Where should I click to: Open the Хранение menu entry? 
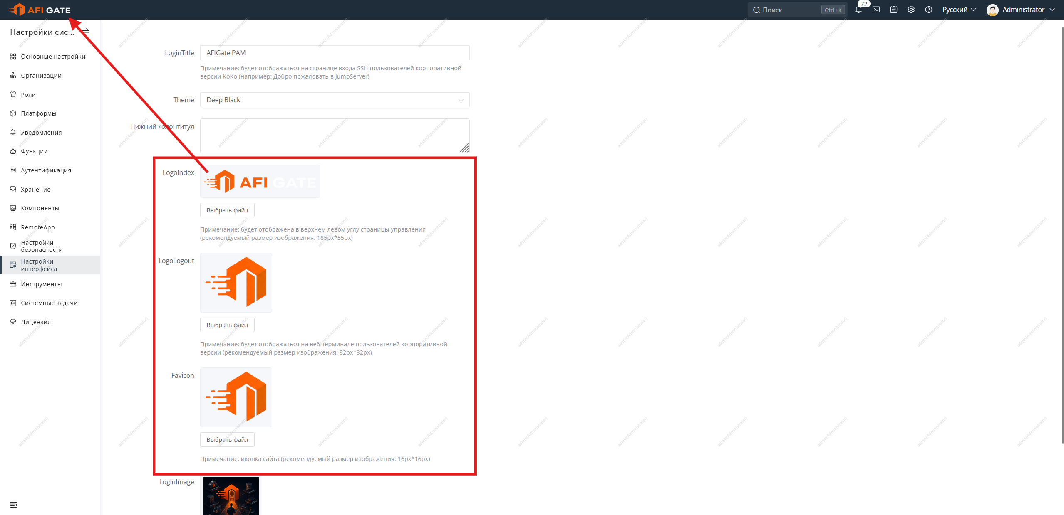[x=50, y=189]
